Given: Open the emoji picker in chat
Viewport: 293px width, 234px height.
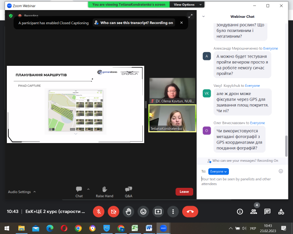Looking at the screenshot, I should (x=281, y=171).
